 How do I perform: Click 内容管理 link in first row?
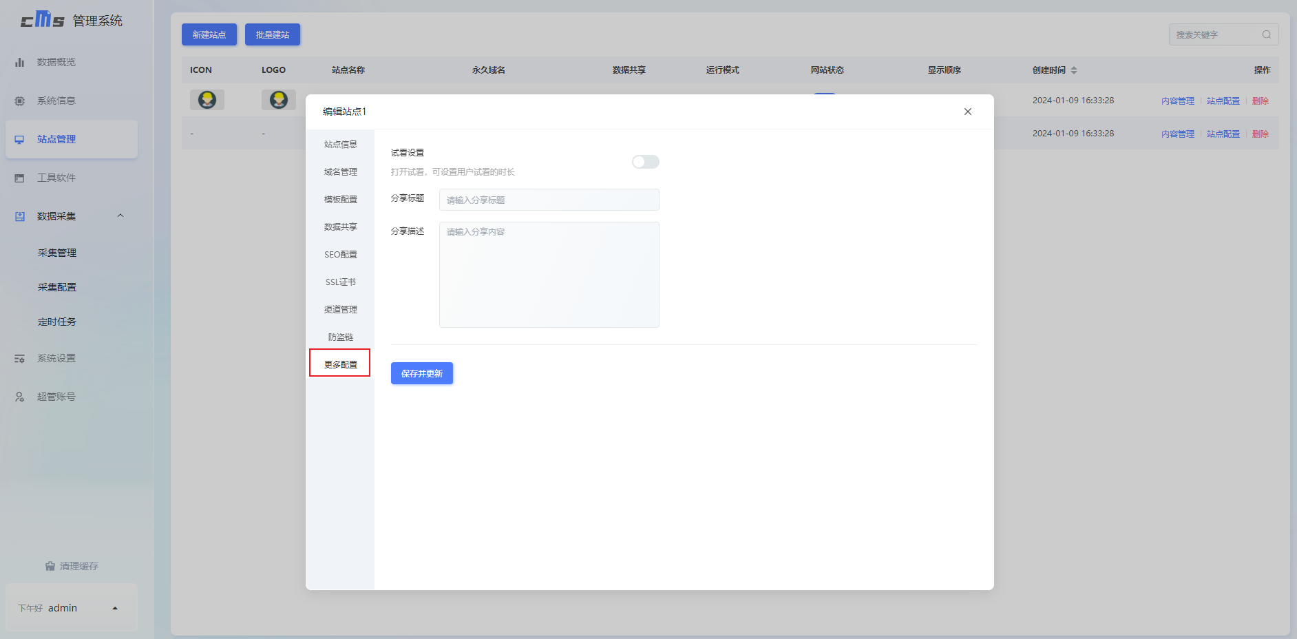(1178, 101)
